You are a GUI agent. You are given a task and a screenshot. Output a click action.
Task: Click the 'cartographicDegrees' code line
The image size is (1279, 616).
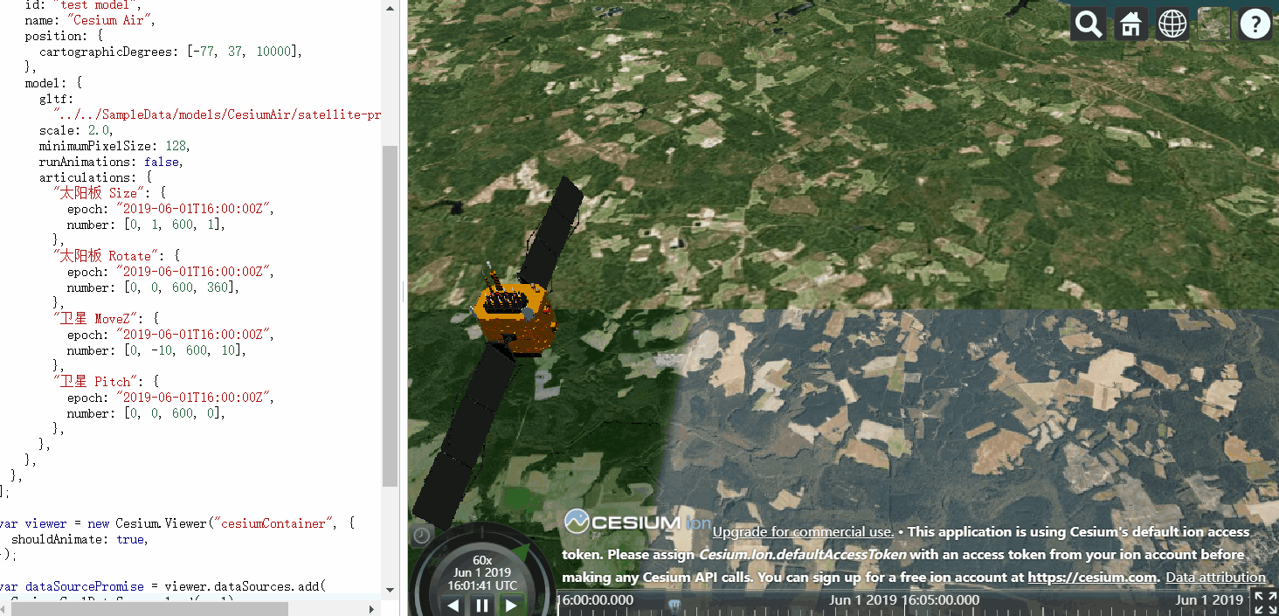pyautogui.click(x=170, y=52)
